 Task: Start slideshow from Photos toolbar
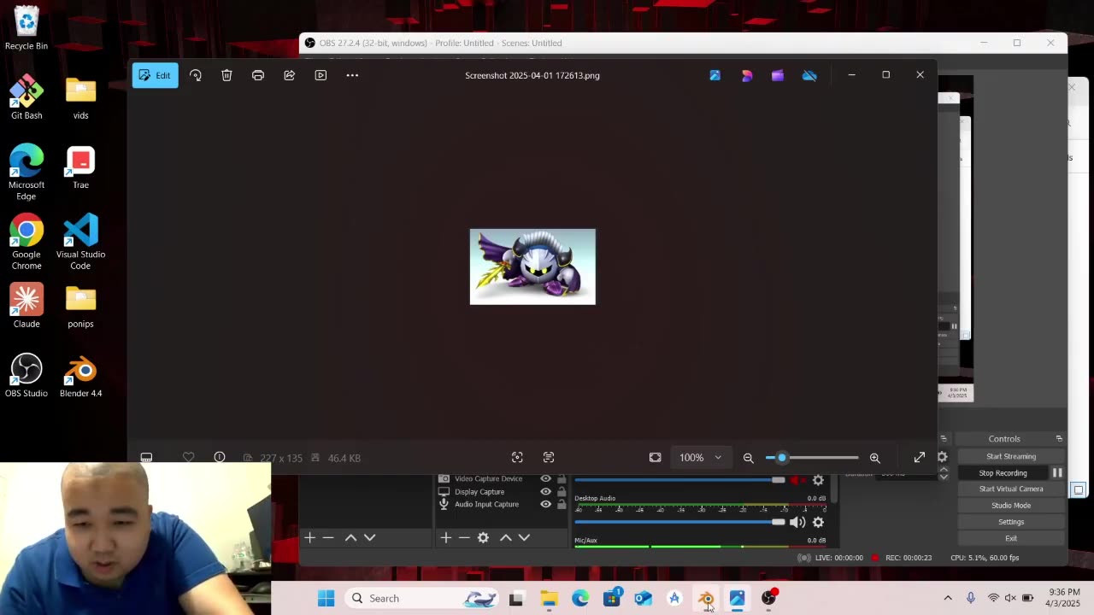pos(321,75)
